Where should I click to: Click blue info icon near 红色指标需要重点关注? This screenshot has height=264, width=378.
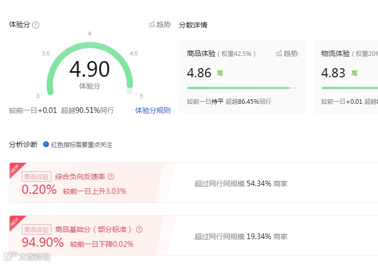point(46,144)
